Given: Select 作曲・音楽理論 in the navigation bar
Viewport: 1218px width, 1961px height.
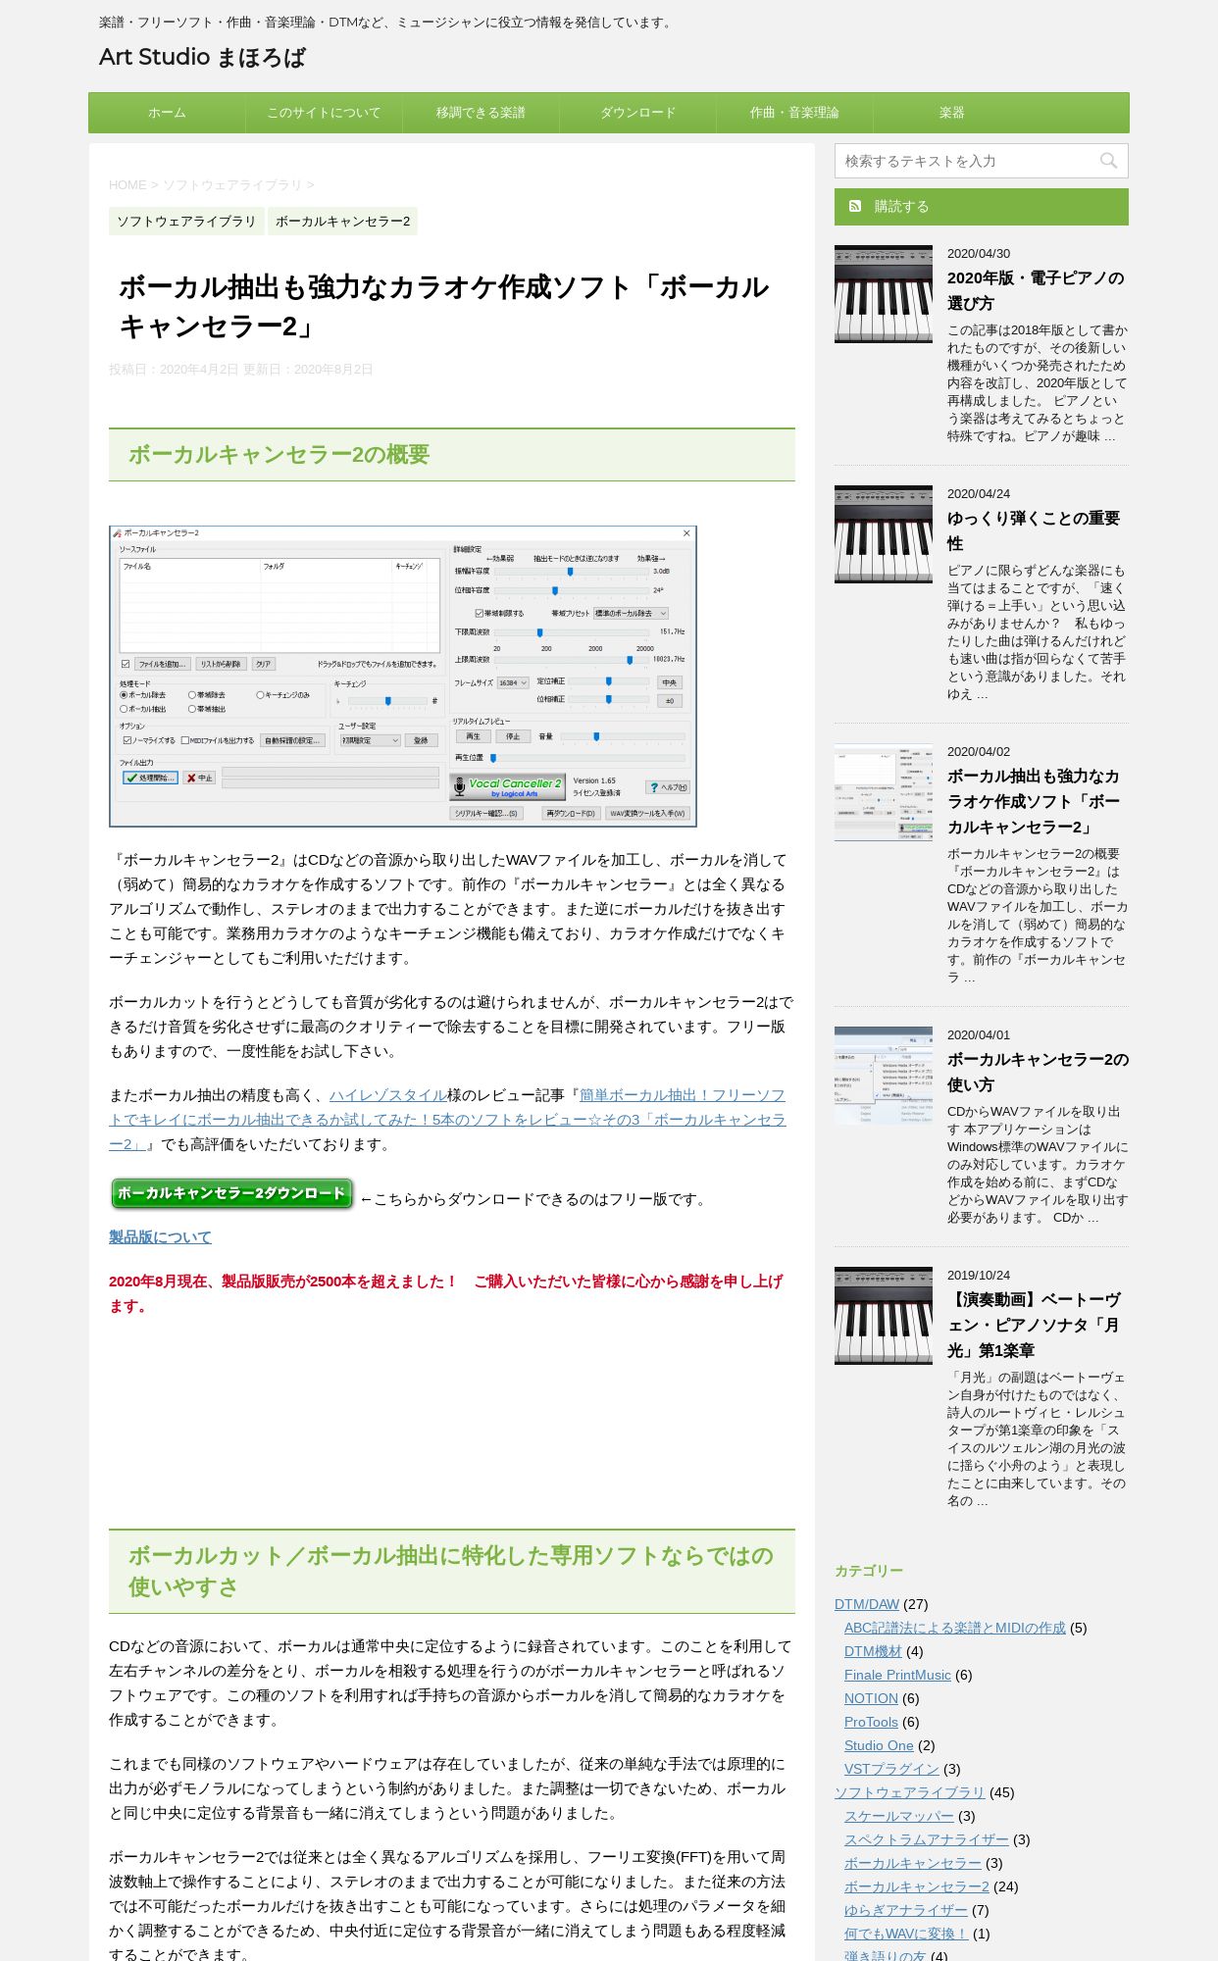Looking at the screenshot, I should pos(794,113).
